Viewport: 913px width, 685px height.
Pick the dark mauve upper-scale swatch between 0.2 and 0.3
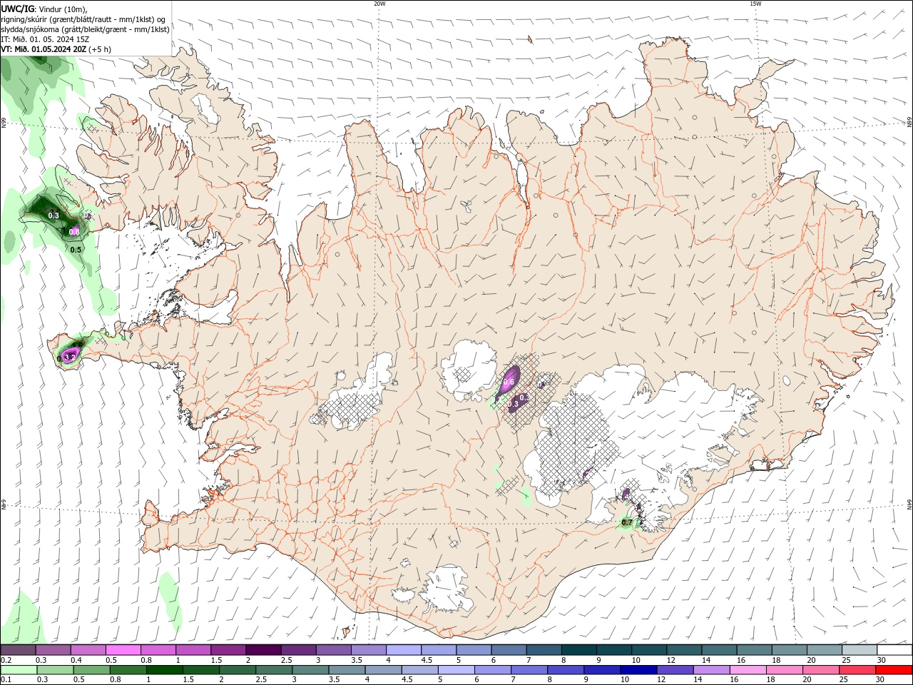point(18,650)
